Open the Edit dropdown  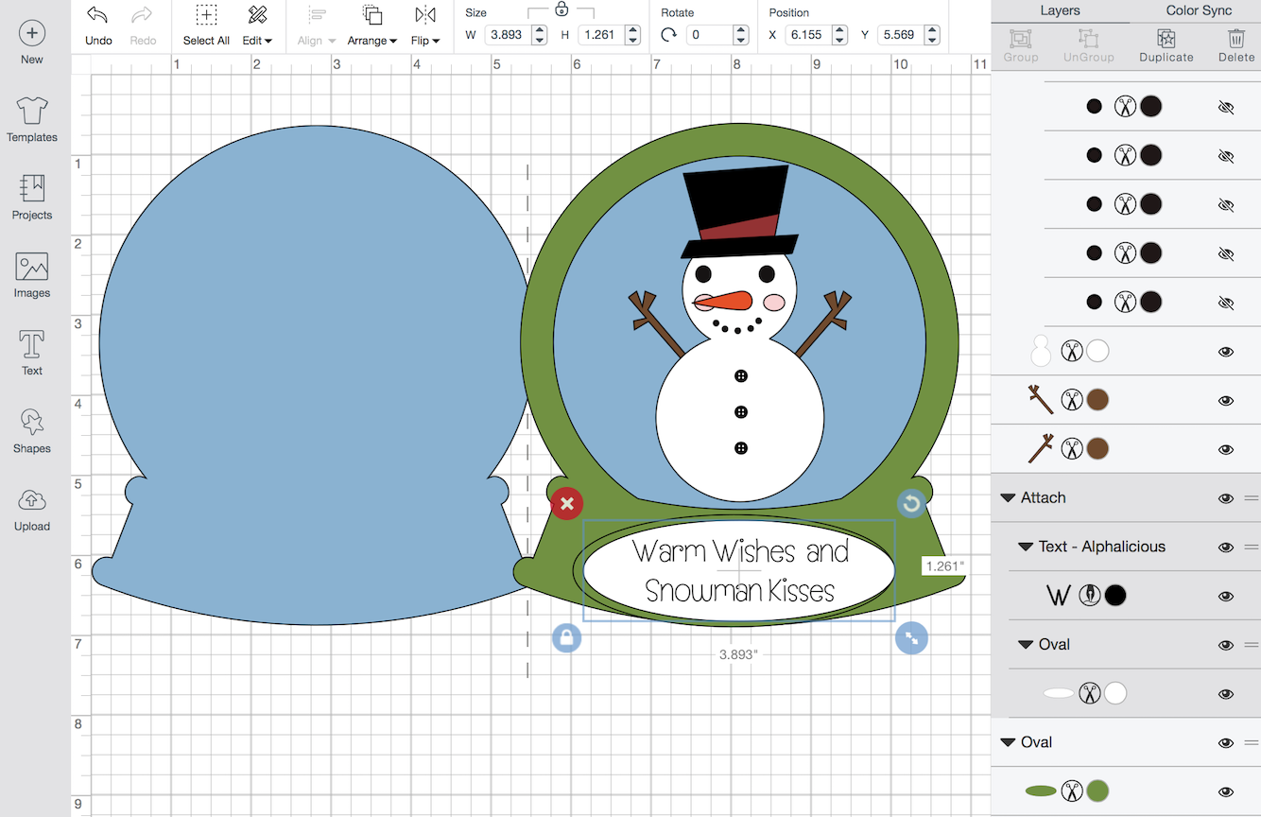[257, 26]
